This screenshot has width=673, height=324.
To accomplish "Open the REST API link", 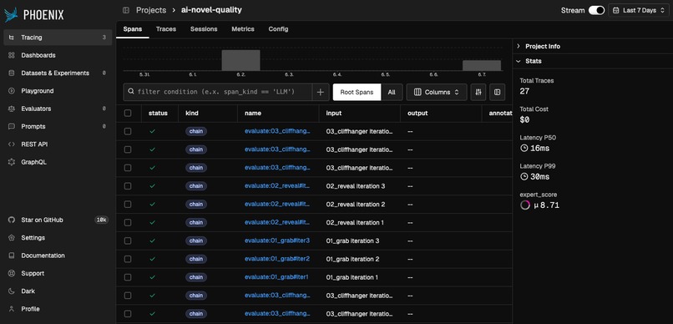I will click(58, 144).
